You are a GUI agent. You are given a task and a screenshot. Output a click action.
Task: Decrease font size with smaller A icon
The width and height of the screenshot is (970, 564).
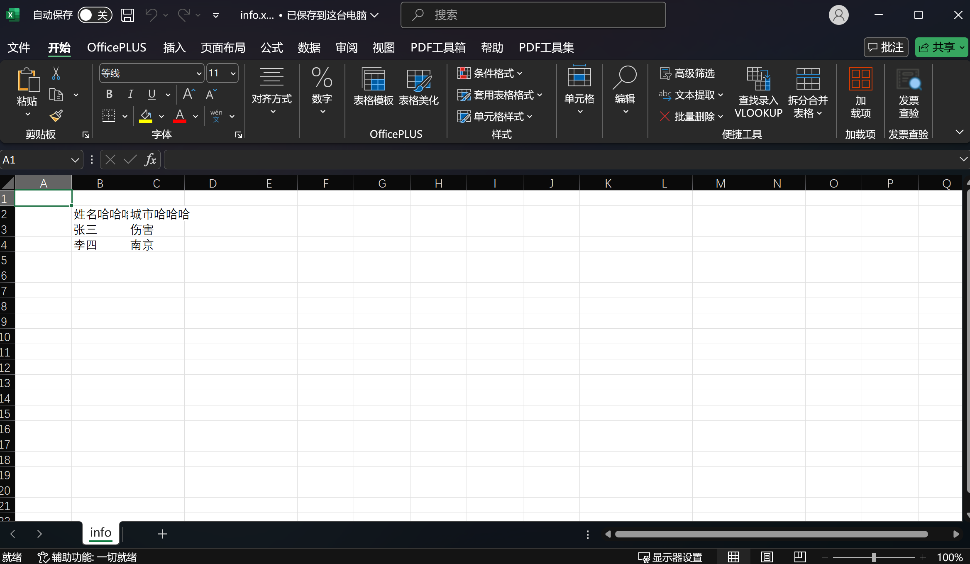[x=211, y=94]
